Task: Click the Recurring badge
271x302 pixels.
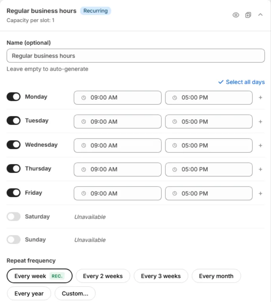Action: pyautogui.click(x=95, y=11)
